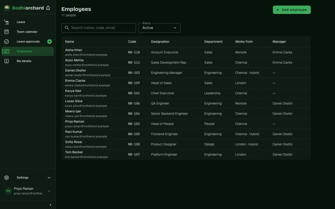
Task: Select Lucas Silva in the Name column
Action: 74,101
